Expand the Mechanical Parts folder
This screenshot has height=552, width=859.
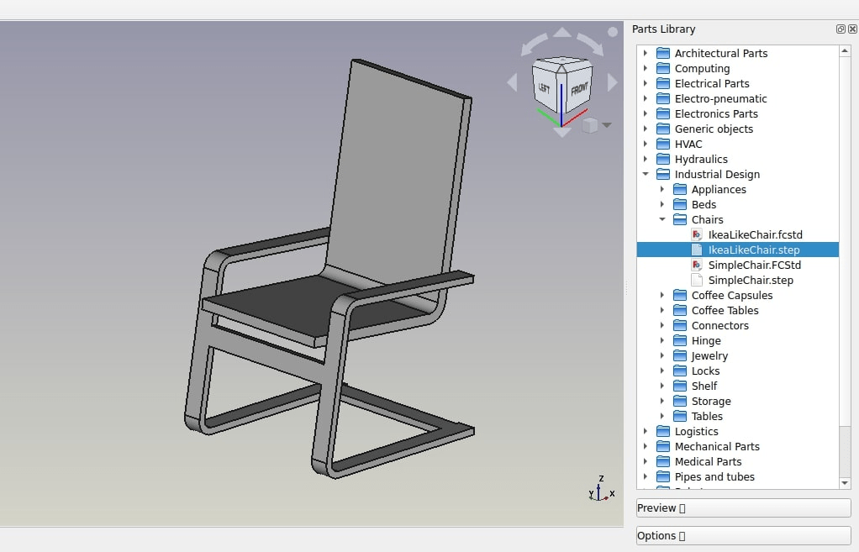(x=646, y=446)
